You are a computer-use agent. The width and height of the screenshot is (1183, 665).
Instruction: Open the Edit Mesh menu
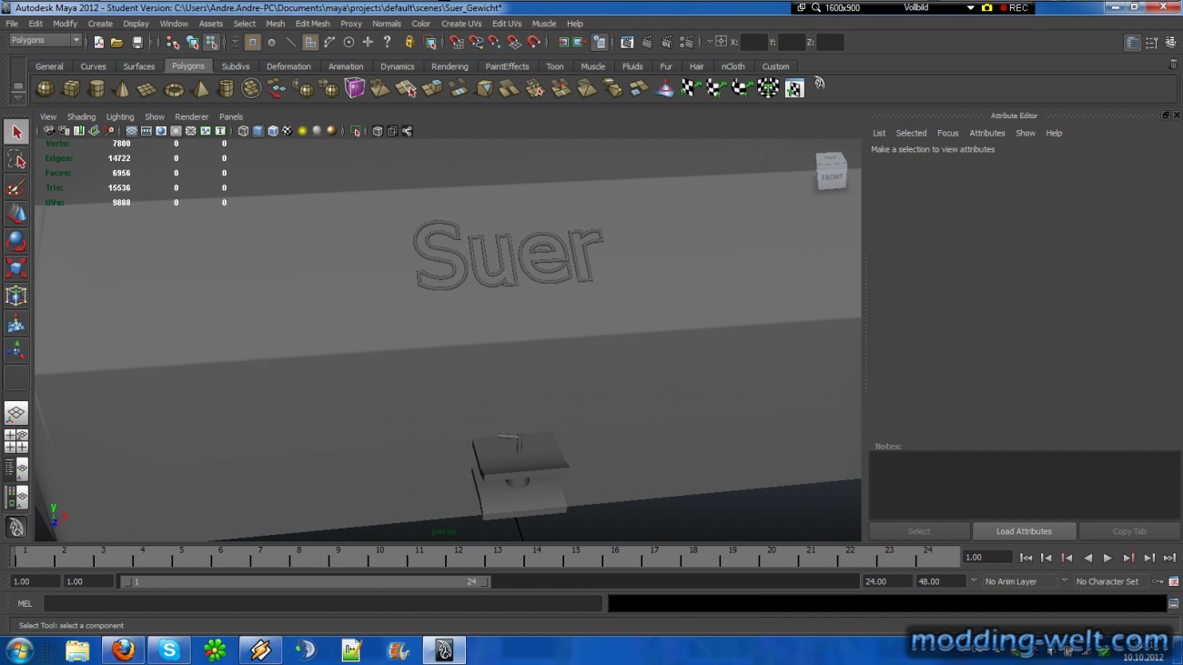[312, 24]
